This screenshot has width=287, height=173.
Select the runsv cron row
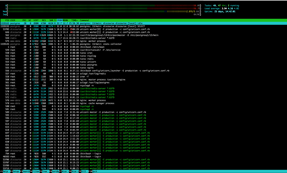(143, 53)
